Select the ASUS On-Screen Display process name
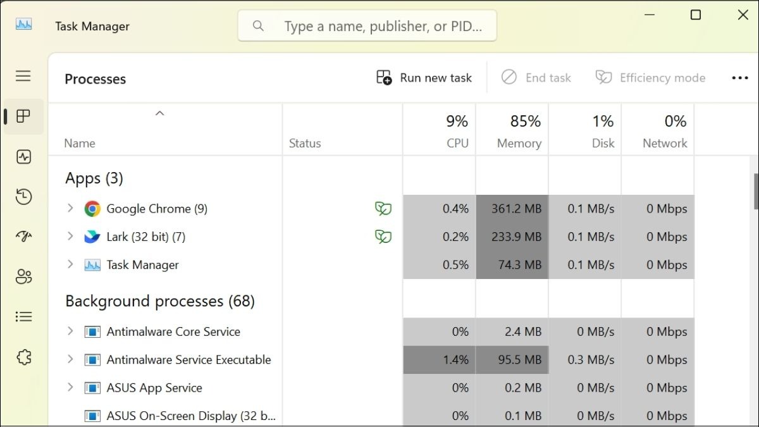This screenshot has width=759, height=427. tap(191, 416)
